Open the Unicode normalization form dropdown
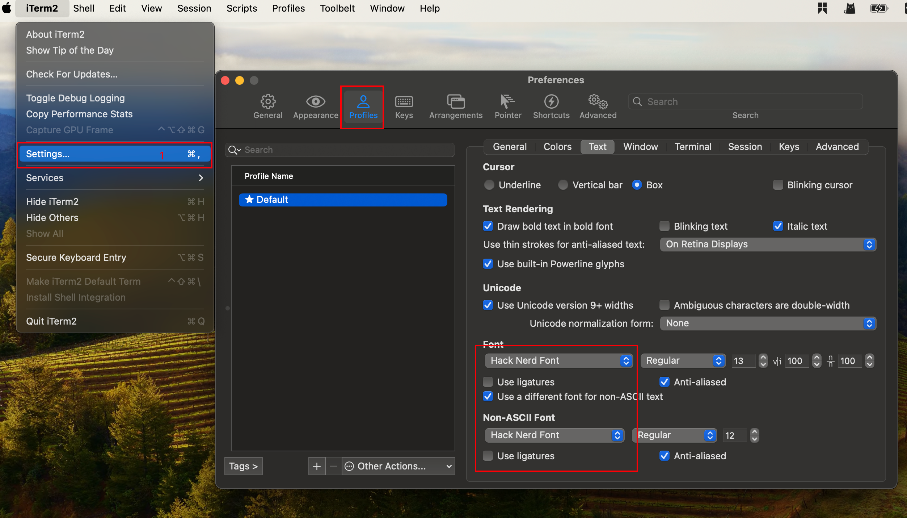 click(x=768, y=323)
